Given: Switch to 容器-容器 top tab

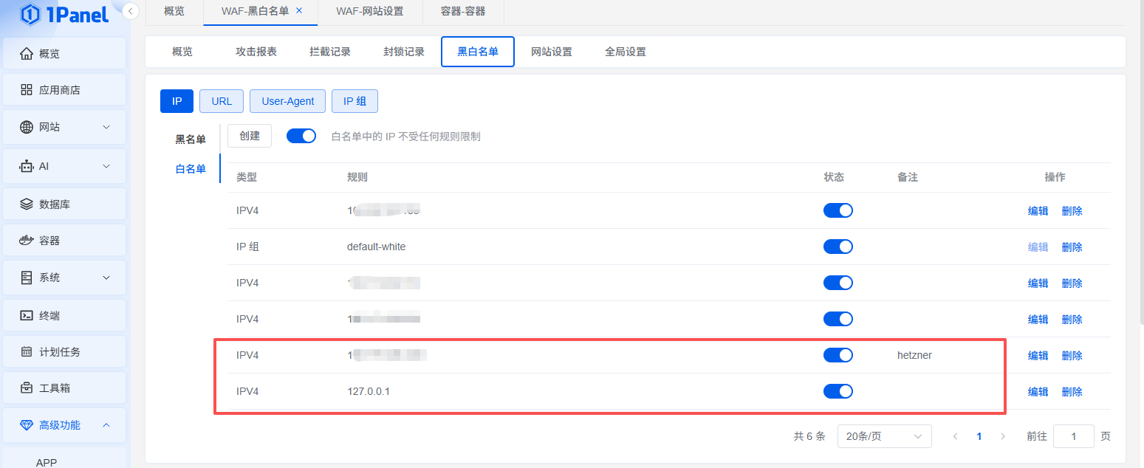Looking at the screenshot, I should 463,11.
